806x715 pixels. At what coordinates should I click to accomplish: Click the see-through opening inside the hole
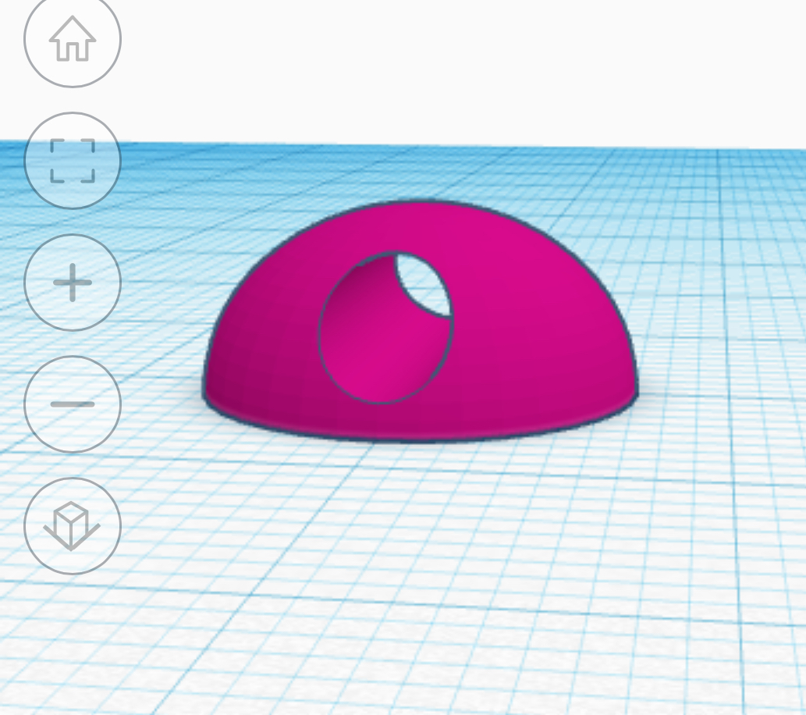pyautogui.click(x=424, y=283)
